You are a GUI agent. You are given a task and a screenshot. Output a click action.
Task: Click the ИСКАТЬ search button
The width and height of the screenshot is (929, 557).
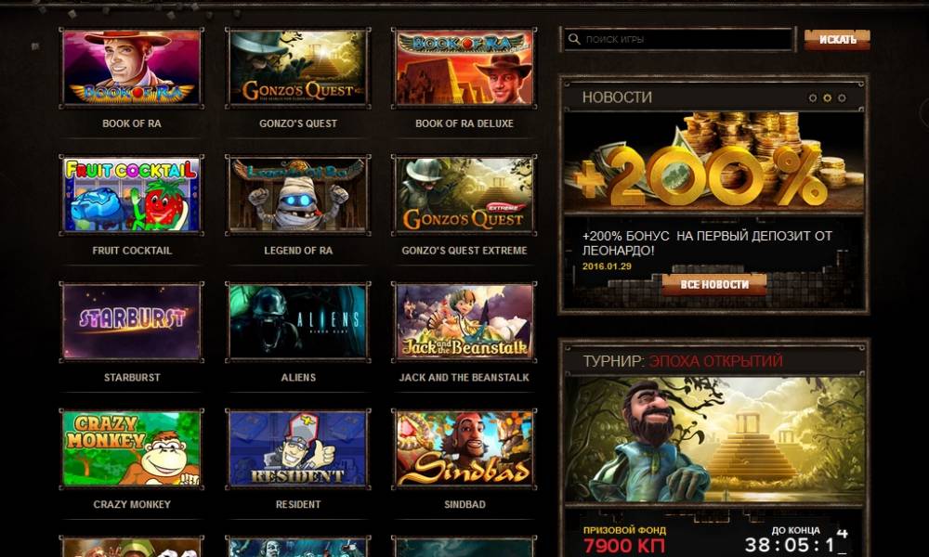[x=837, y=40]
